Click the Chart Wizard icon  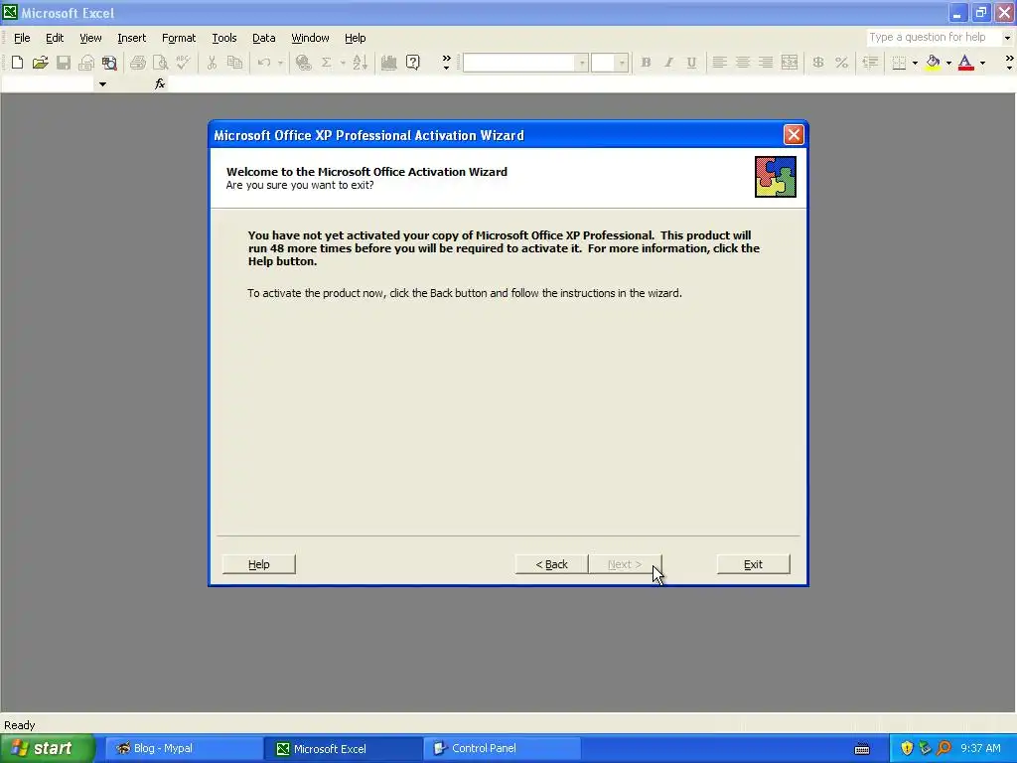[x=389, y=63]
